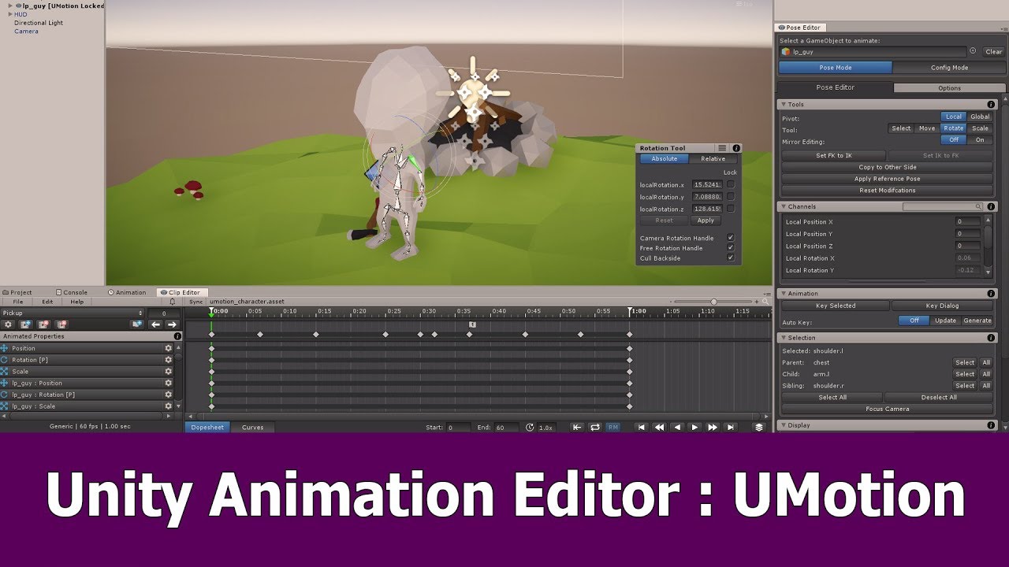The width and height of the screenshot is (1009, 567).
Task: Toggle lock for localRotation.z
Action: click(731, 209)
